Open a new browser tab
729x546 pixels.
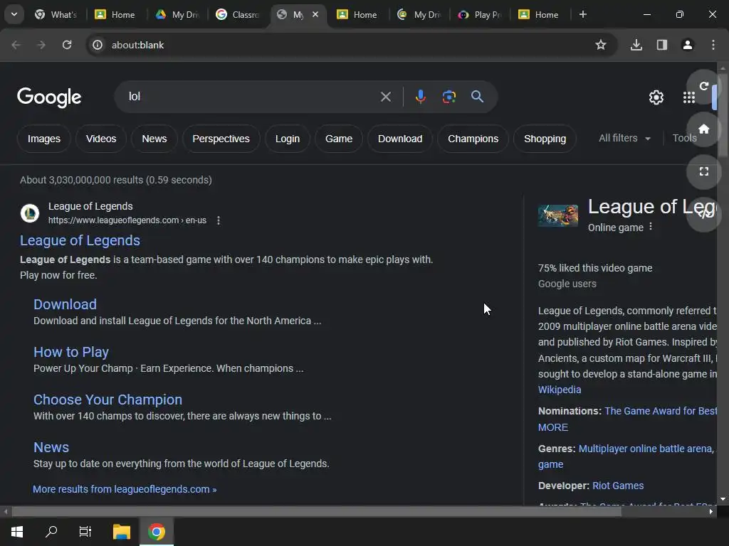point(582,14)
